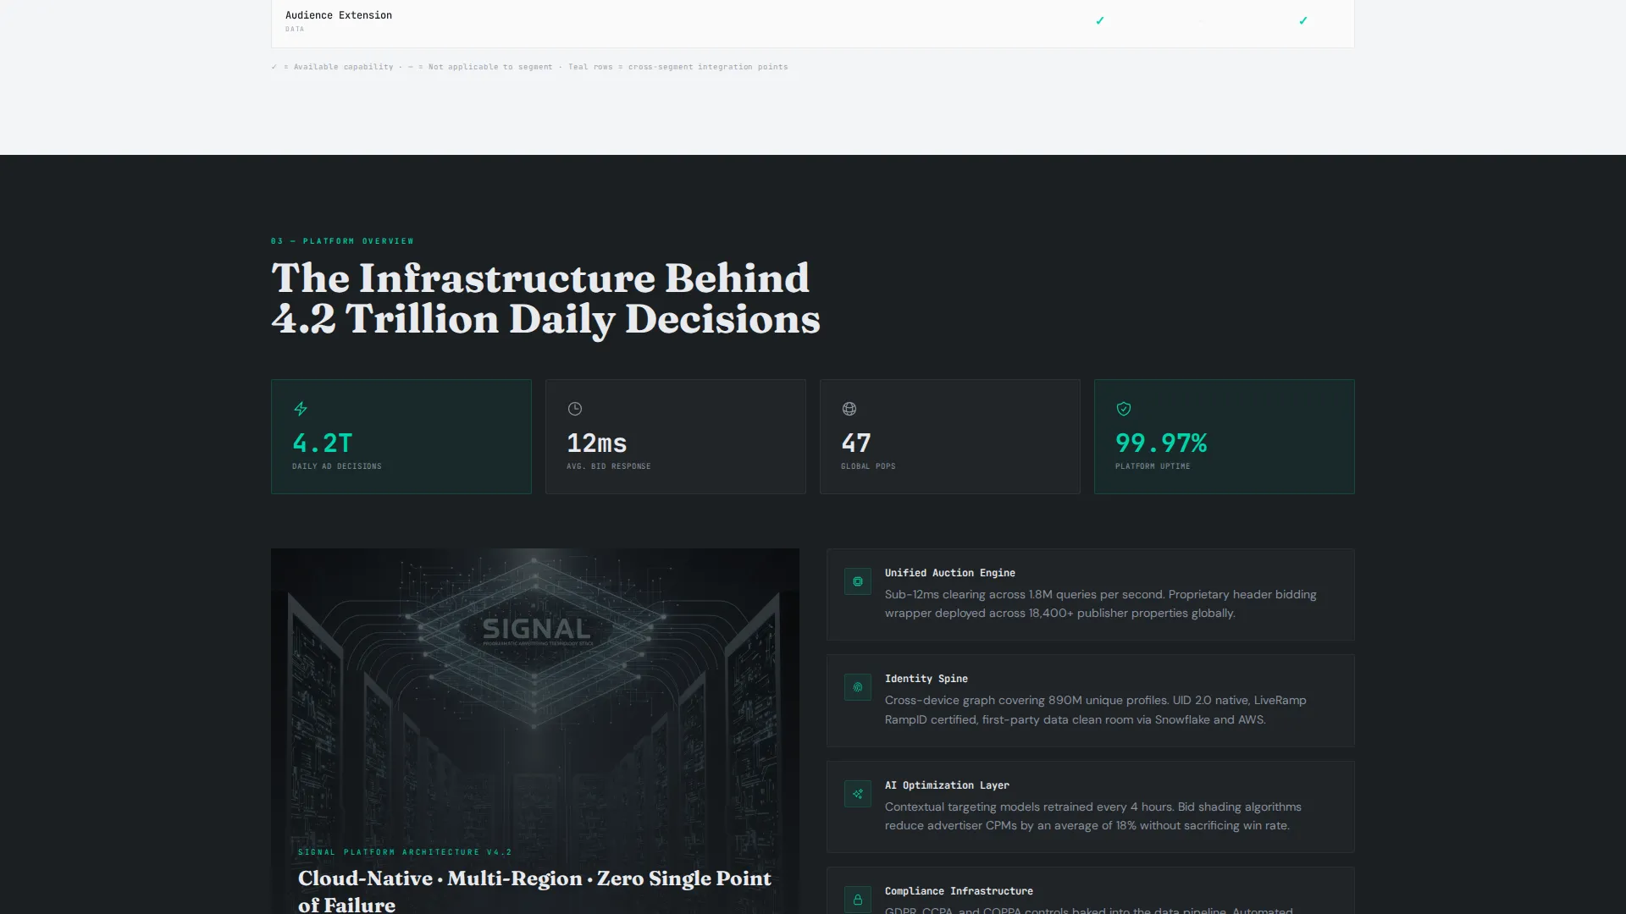Click the 'Sub-12ms clearing across 1.8M queries' description

click(1101, 603)
